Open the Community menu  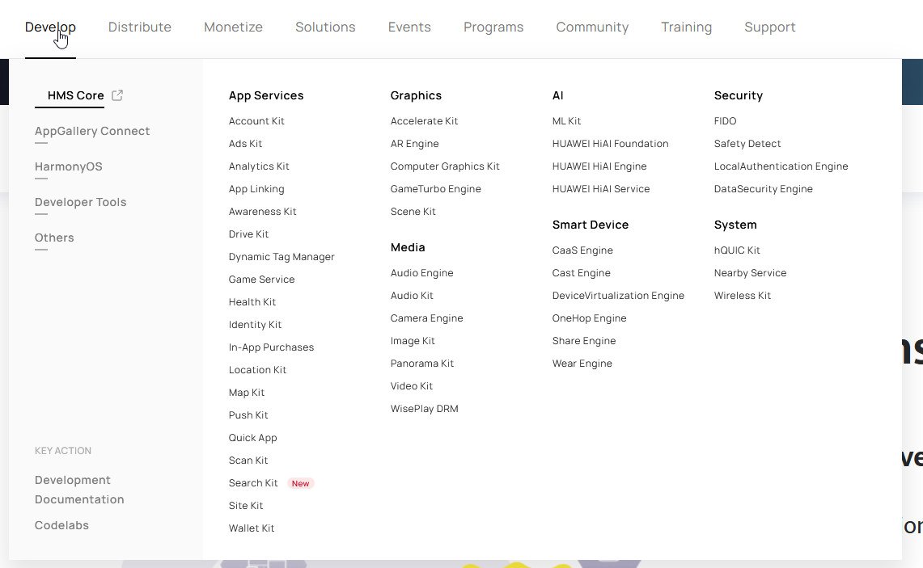point(592,27)
